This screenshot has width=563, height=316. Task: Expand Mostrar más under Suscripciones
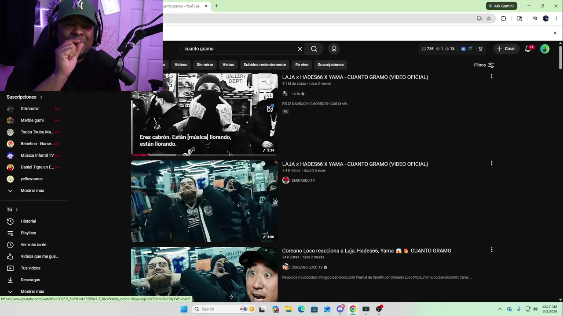pos(32,190)
